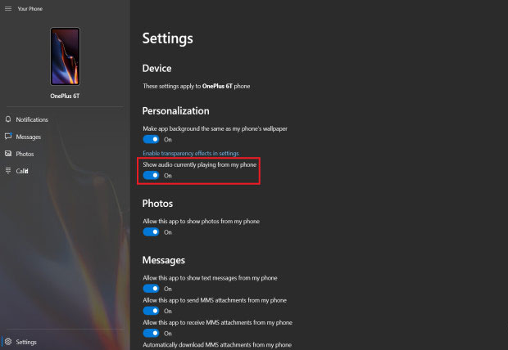Toggle phone wallpaper as app background
The width and height of the screenshot is (508, 350).
(x=151, y=139)
